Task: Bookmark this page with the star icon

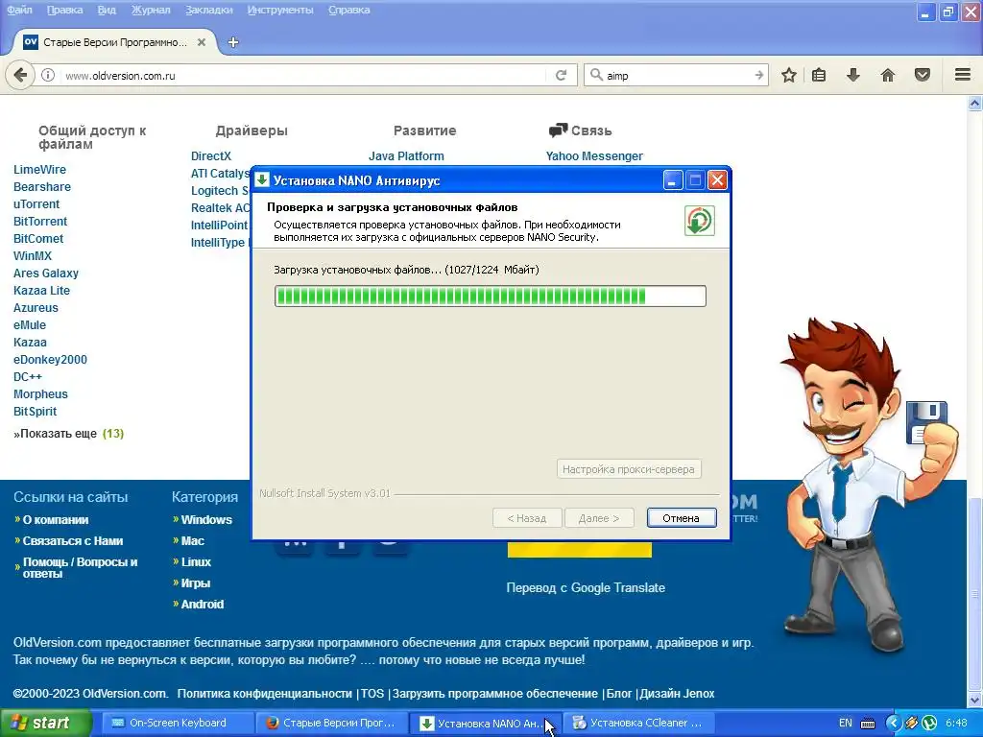Action: [789, 75]
